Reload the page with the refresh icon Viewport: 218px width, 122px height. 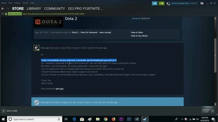point(2,14)
